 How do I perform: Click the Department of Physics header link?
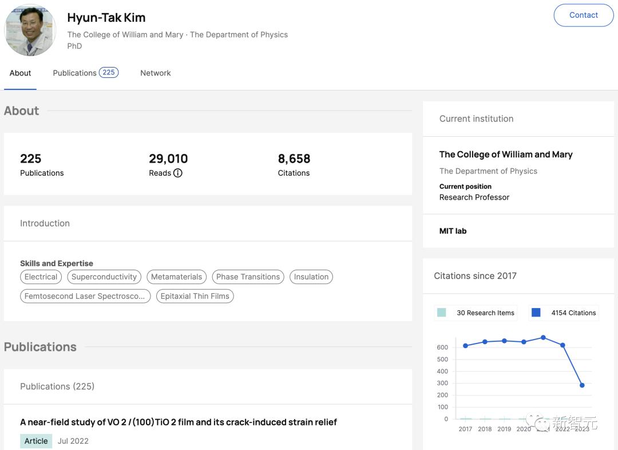(239, 34)
